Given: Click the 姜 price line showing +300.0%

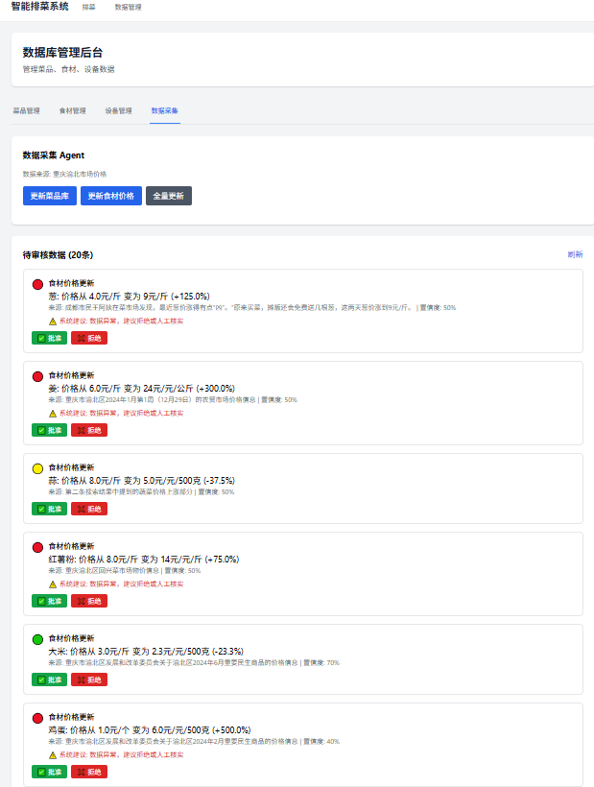Looking at the screenshot, I should [x=141, y=389].
